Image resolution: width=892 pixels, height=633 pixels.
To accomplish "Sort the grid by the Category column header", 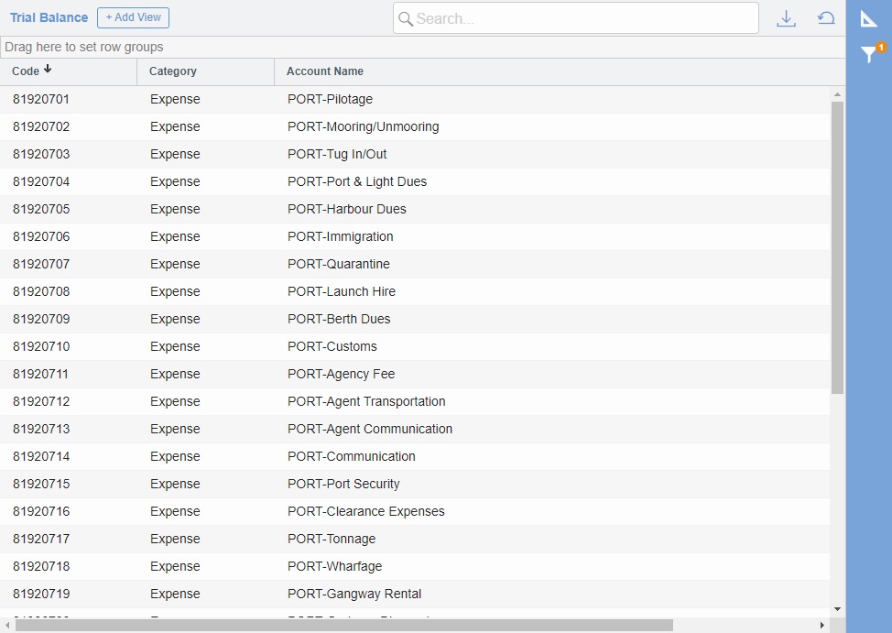I will tap(175, 71).
